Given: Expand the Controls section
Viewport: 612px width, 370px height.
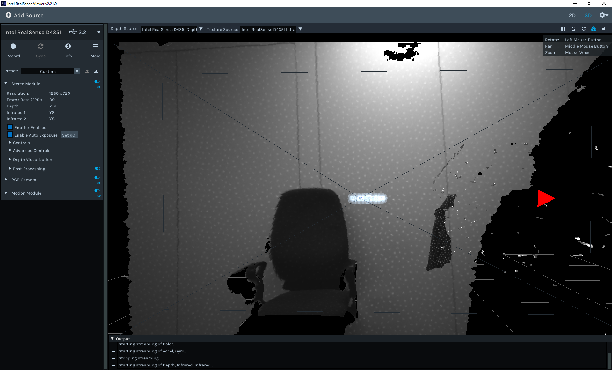Looking at the screenshot, I should click(x=10, y=142).
